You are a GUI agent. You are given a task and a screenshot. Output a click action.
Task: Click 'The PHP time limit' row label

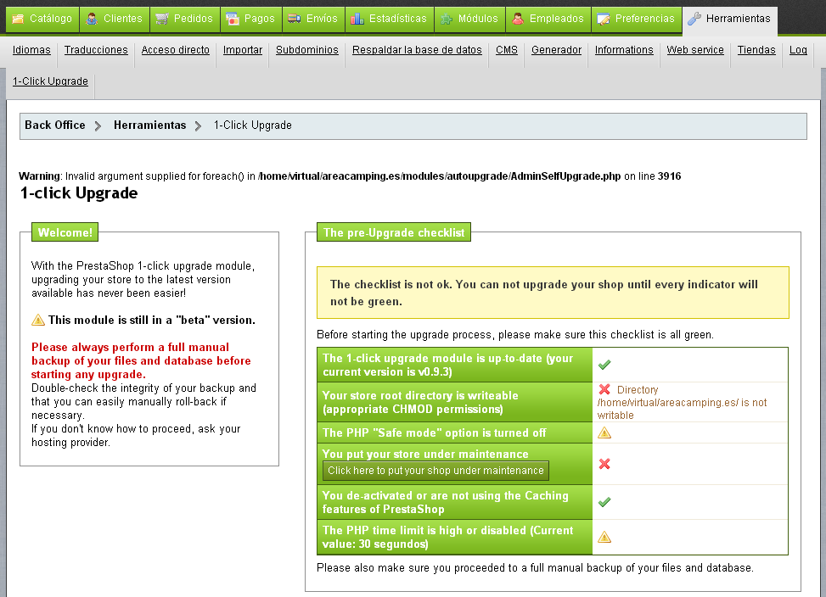click(x=455, y=537)
